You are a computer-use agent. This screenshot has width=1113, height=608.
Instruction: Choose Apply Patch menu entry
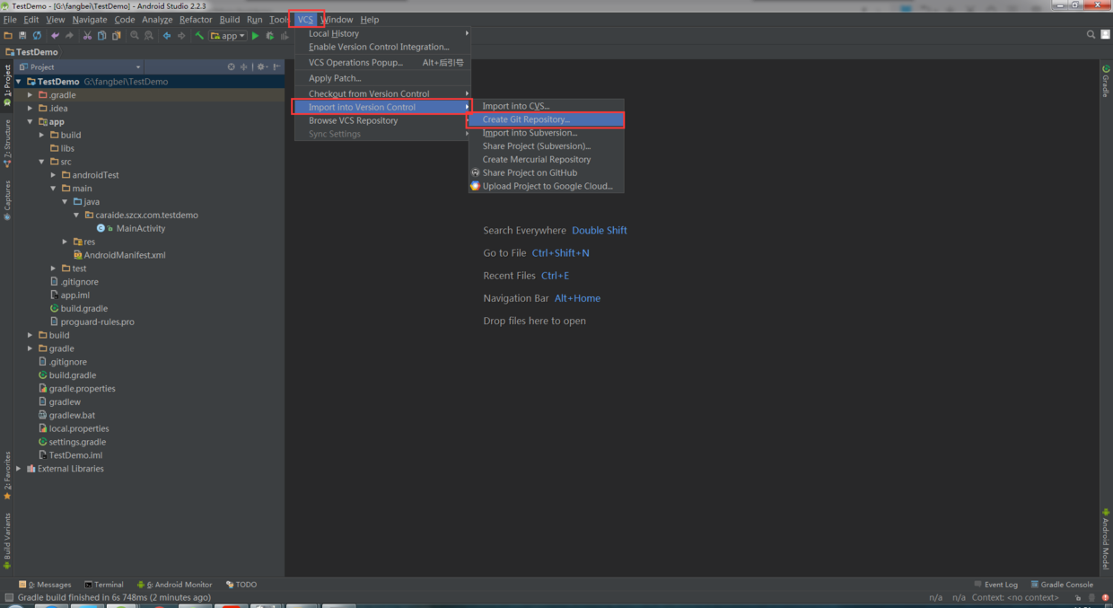click(382, 78)
